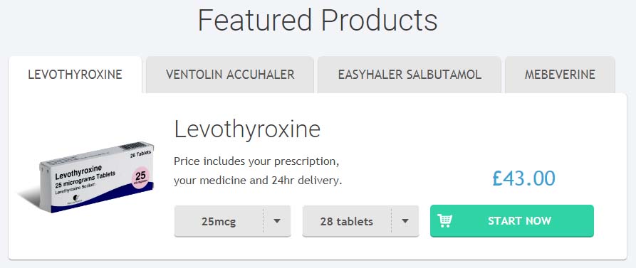The width and height of the screenshot is (636, 268).
Task: Click the "Price includes your prescription" text
Action: pos(257,161)
